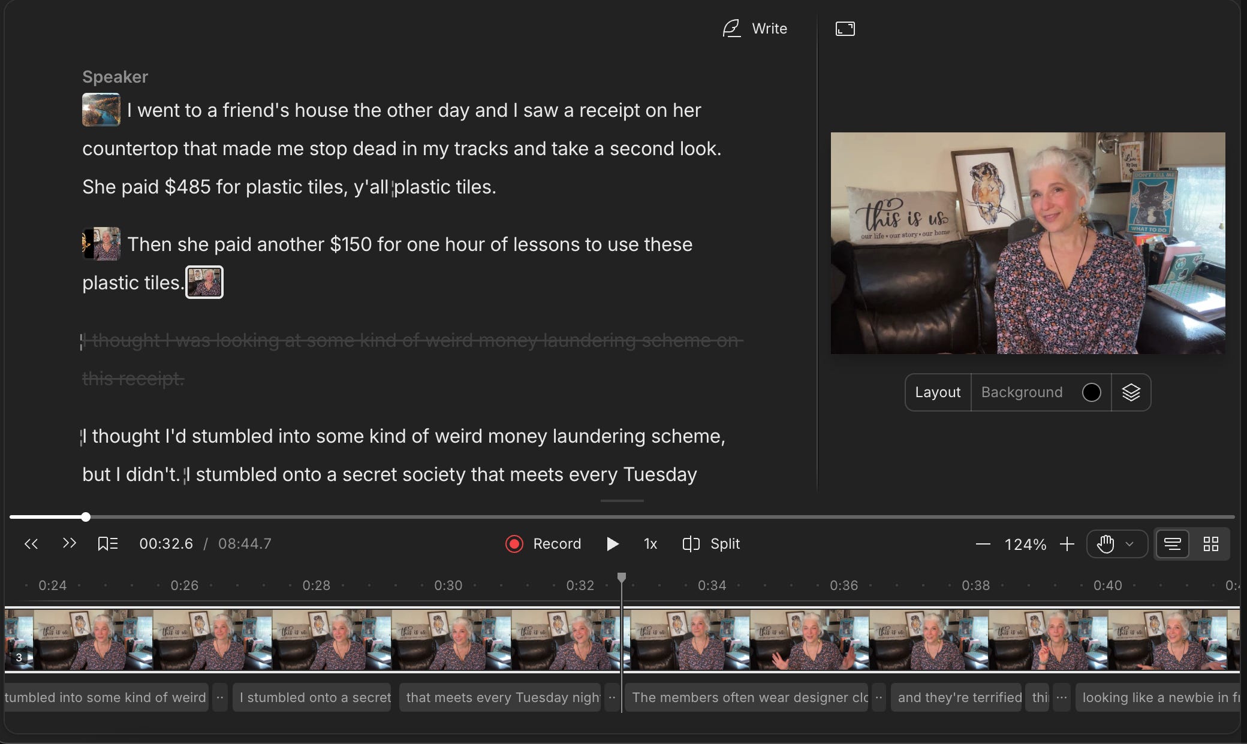The image size is (1247, 744).
Task: Open the 124% zoom level menu
Action: [x=1025, y=545]
